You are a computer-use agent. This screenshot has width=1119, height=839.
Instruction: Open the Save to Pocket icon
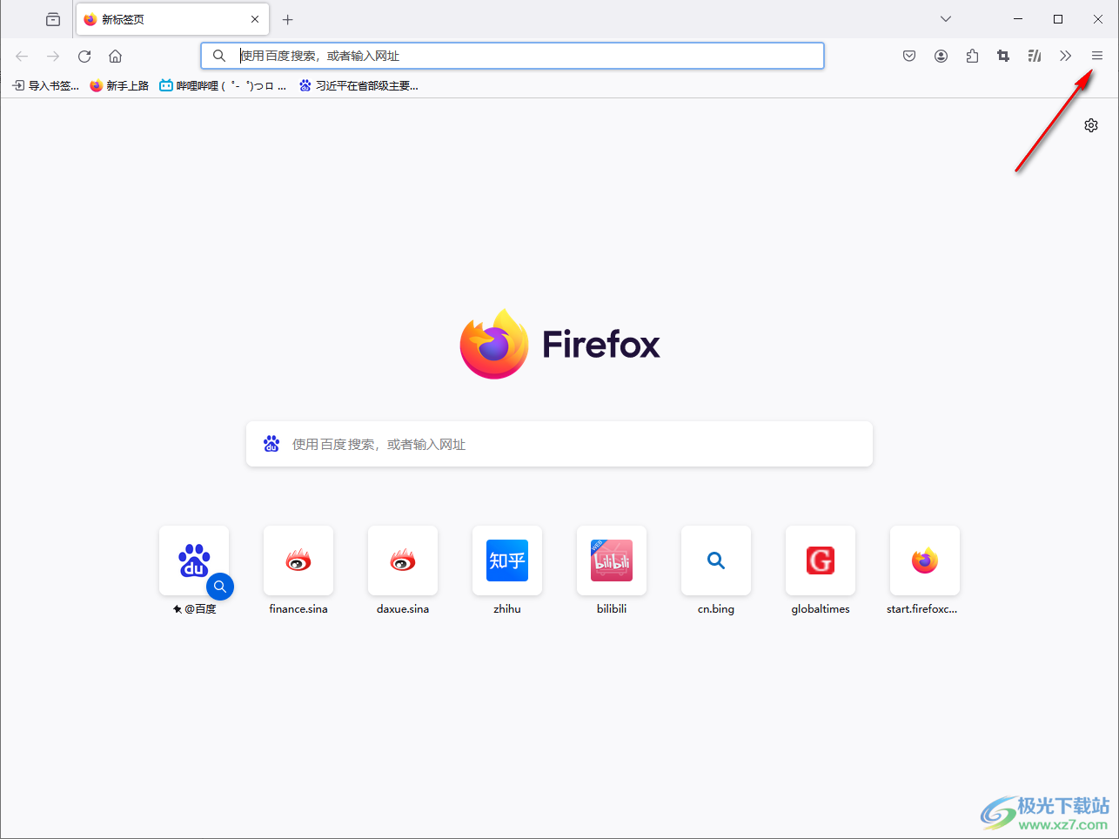pos(909,56)
